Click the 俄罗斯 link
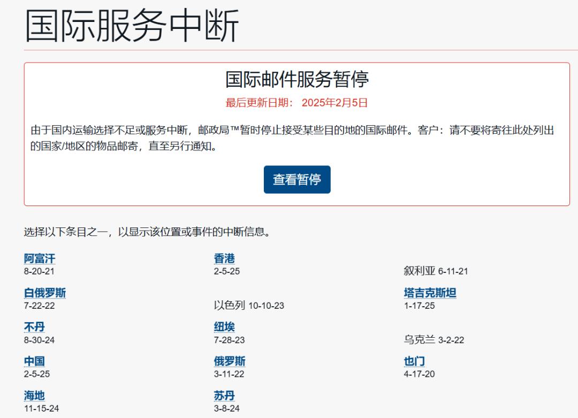The image size is (578, 418). tap(230, 362)
